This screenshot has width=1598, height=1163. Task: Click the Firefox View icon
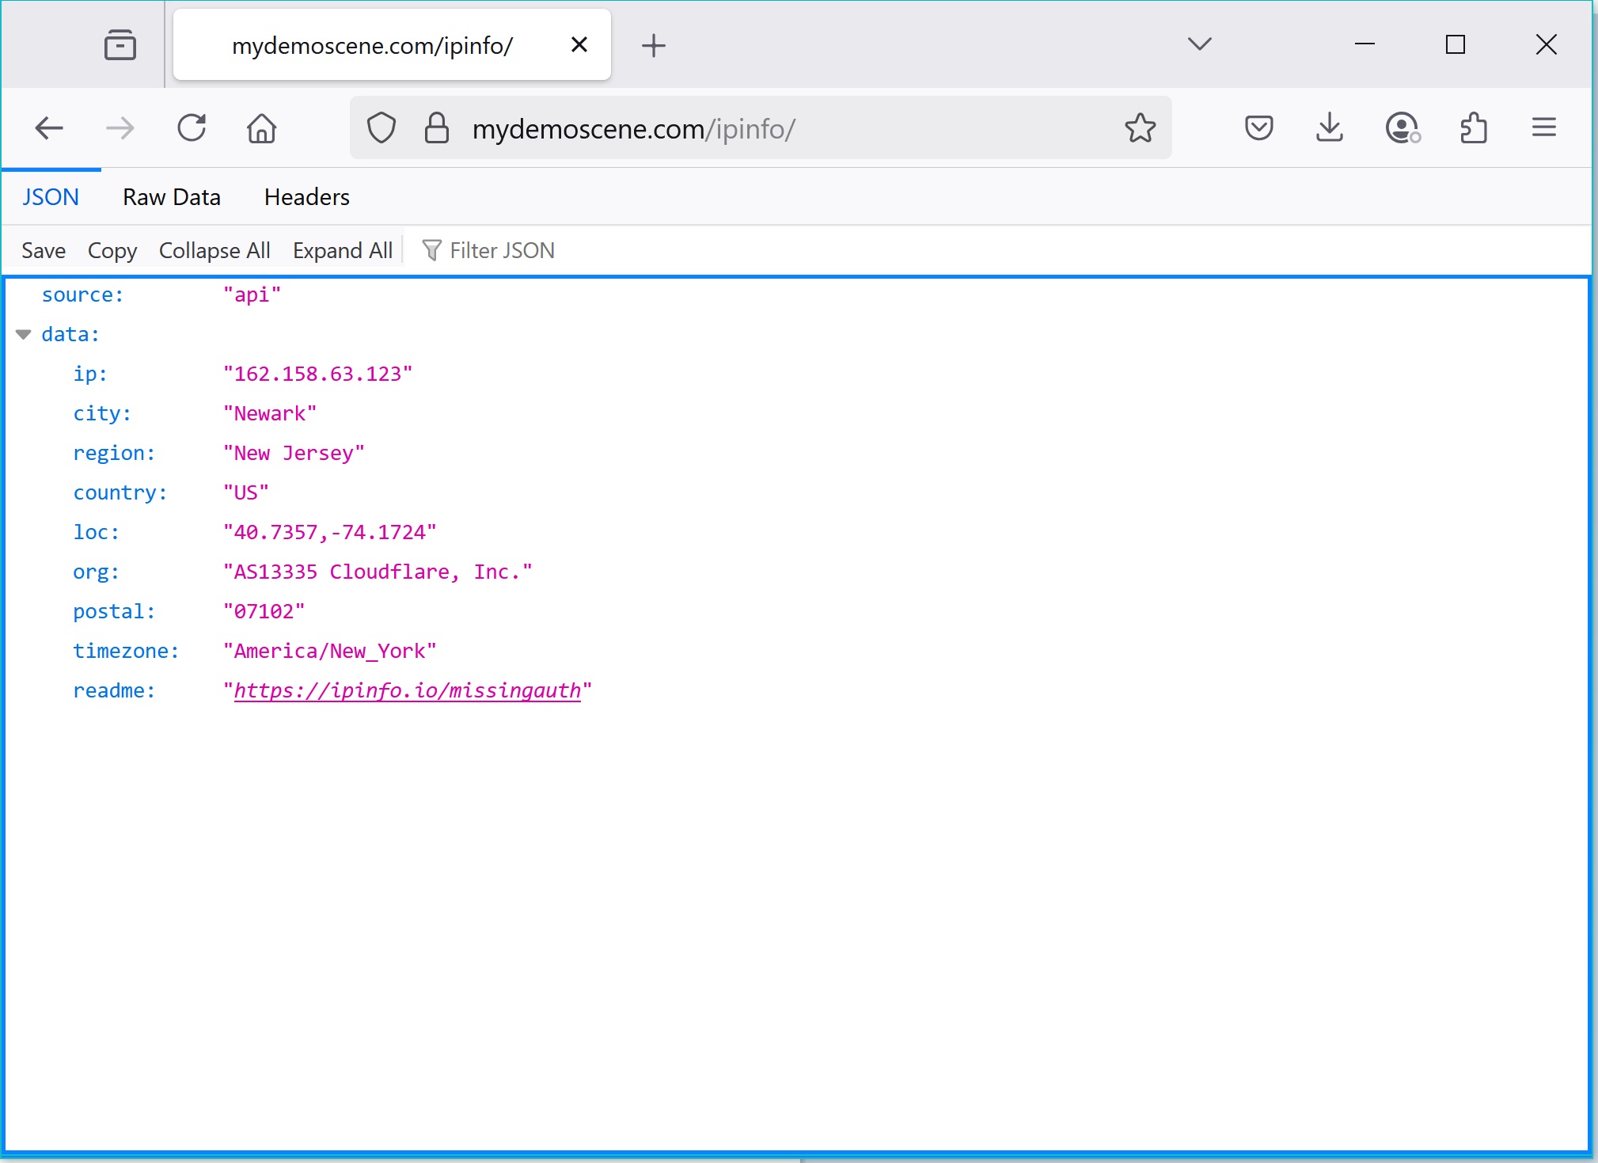(x=120, y=44)
